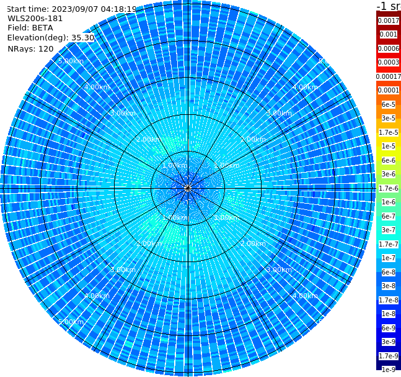
Task: Click the 1.7e-6 colorbar label
Action: (x=389, y=188)
